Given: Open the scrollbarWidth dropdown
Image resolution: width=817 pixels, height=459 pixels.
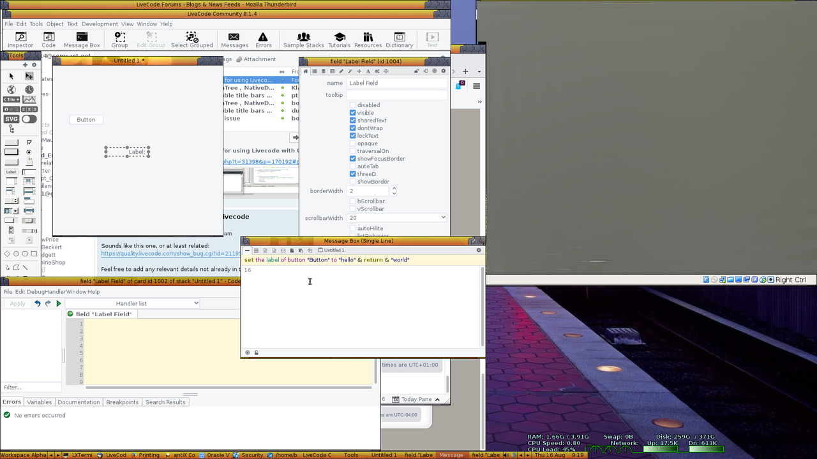Looking at the screenshot, I should click(397, 218).
